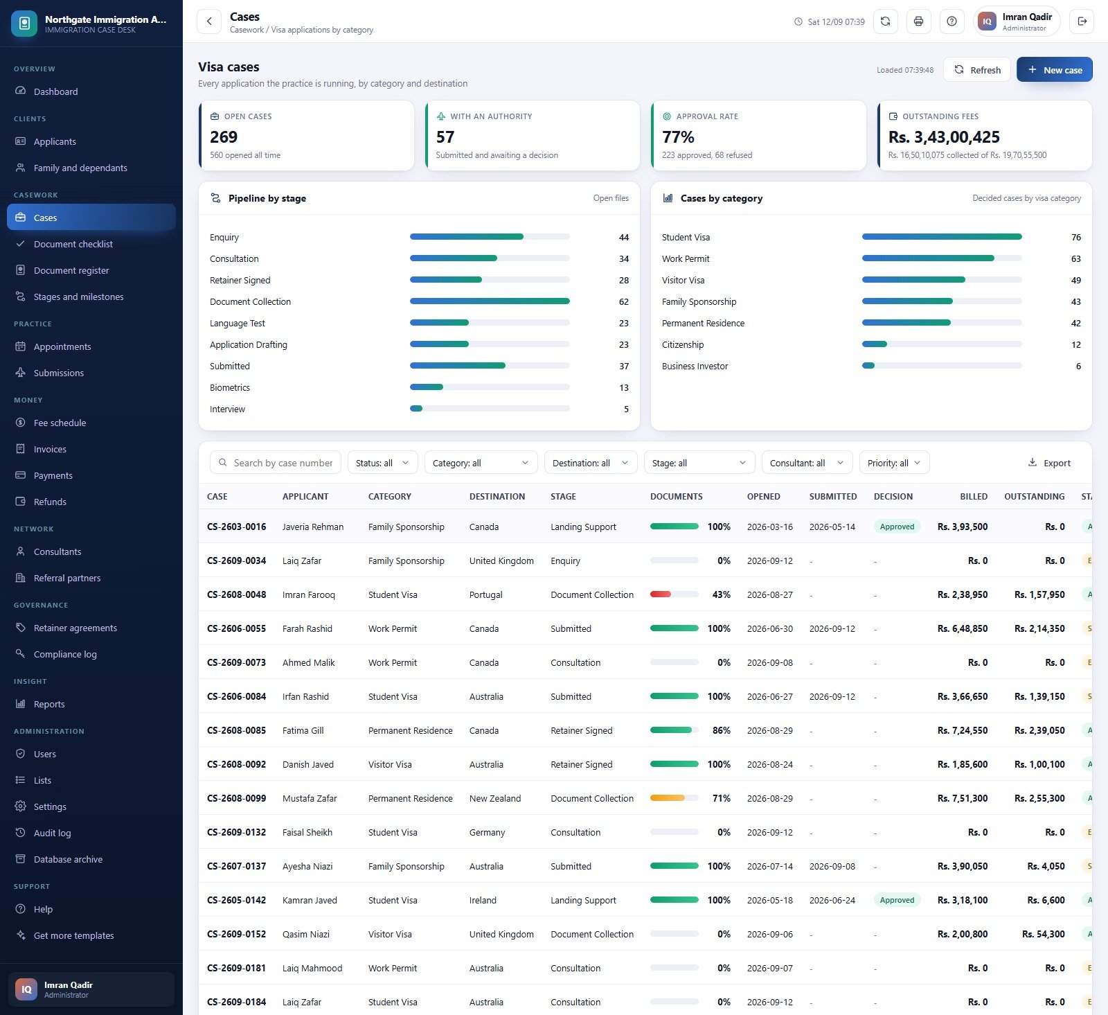Open case CS-2603-0016
This screenshot has width=1108, height=1015.
click(x=236, y=527)
